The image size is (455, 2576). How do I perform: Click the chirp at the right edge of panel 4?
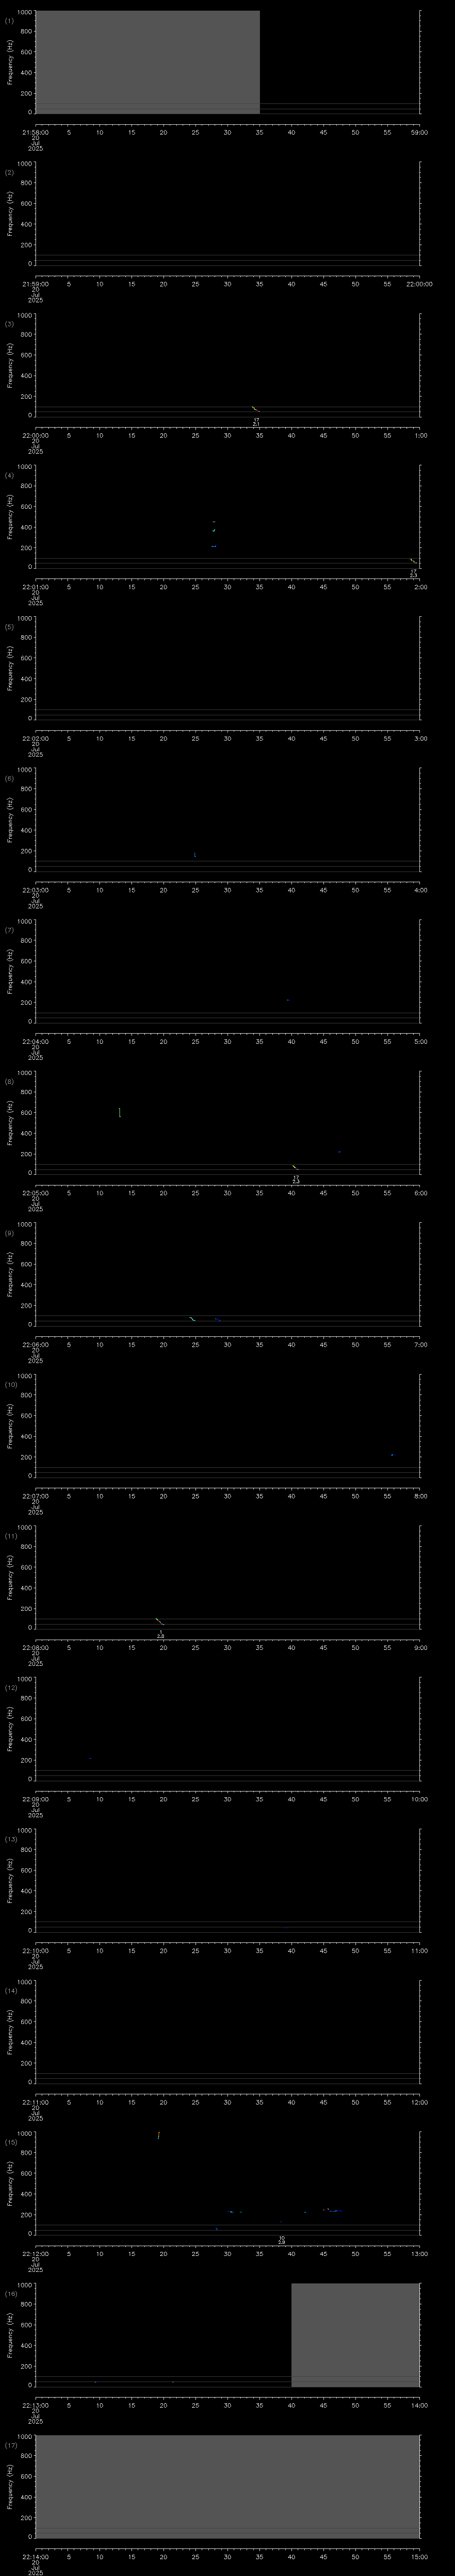412,561
